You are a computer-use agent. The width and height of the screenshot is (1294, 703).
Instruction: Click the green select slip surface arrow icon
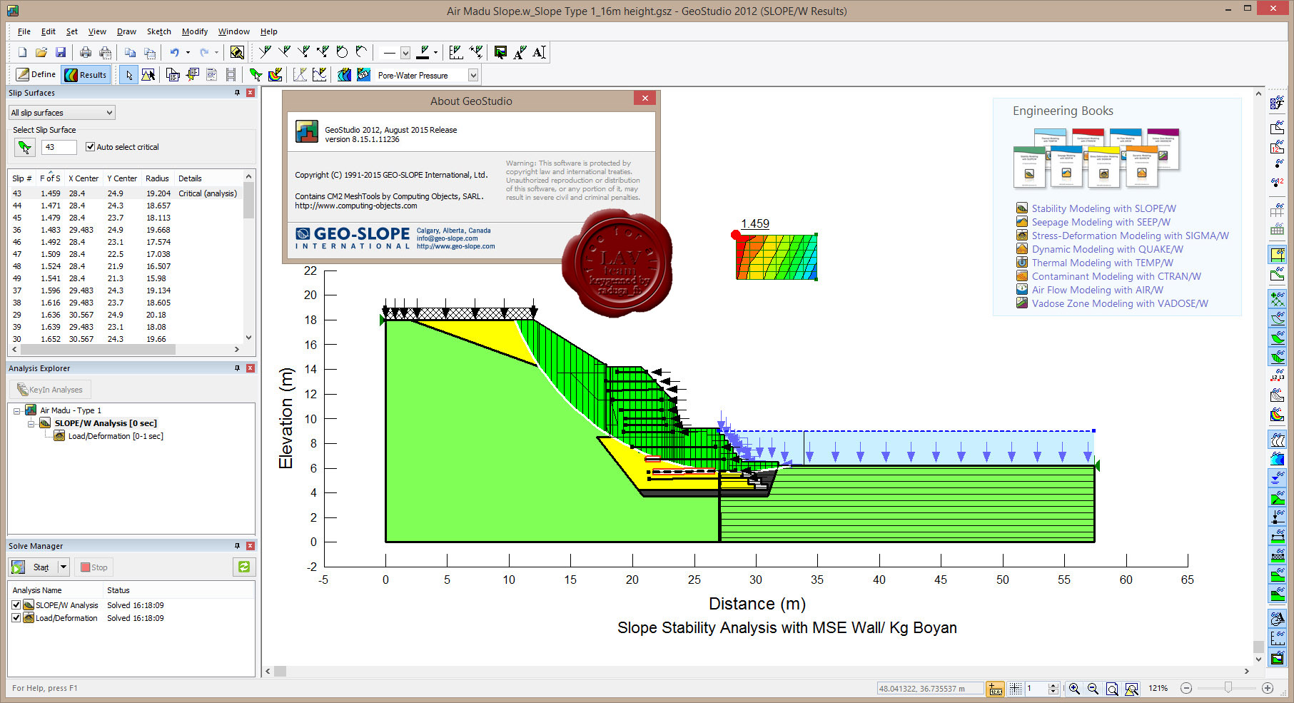click(x=25, y=147)
